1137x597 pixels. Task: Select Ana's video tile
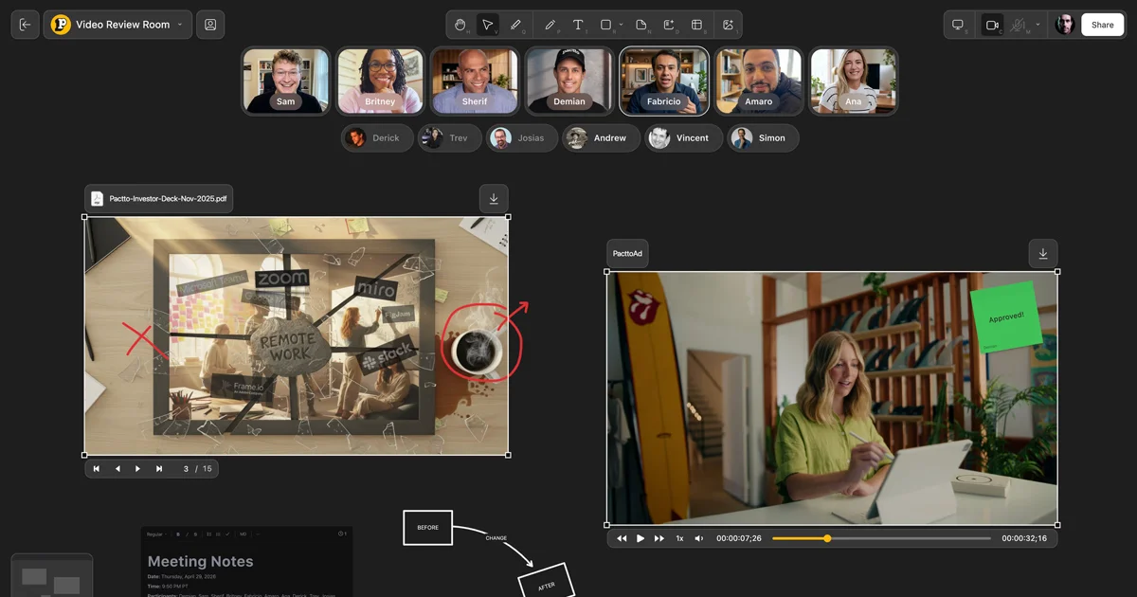click(854, 81)
